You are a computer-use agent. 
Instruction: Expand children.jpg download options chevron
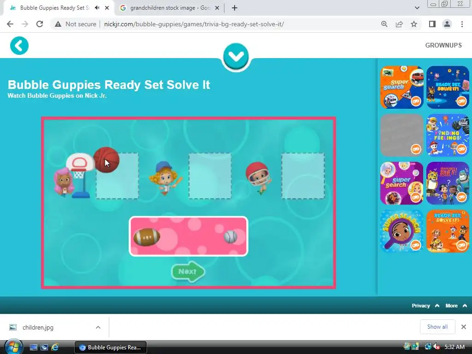tap(98, 328)
